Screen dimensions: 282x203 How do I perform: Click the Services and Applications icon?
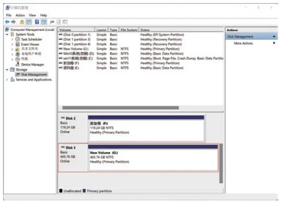point(12,79)
